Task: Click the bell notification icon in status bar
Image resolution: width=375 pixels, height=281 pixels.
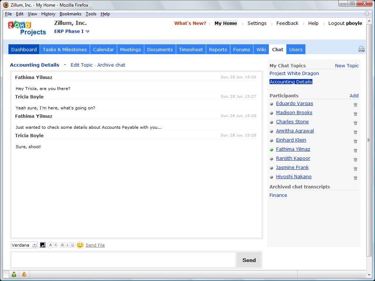Action: (x=24, y=274)
